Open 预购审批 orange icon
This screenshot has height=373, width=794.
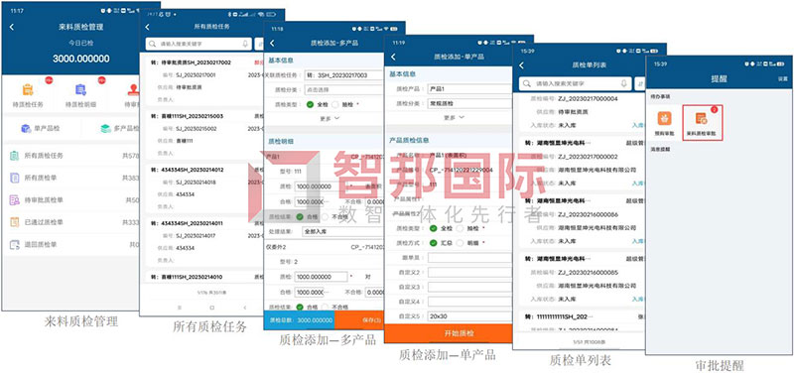[664, 118]
